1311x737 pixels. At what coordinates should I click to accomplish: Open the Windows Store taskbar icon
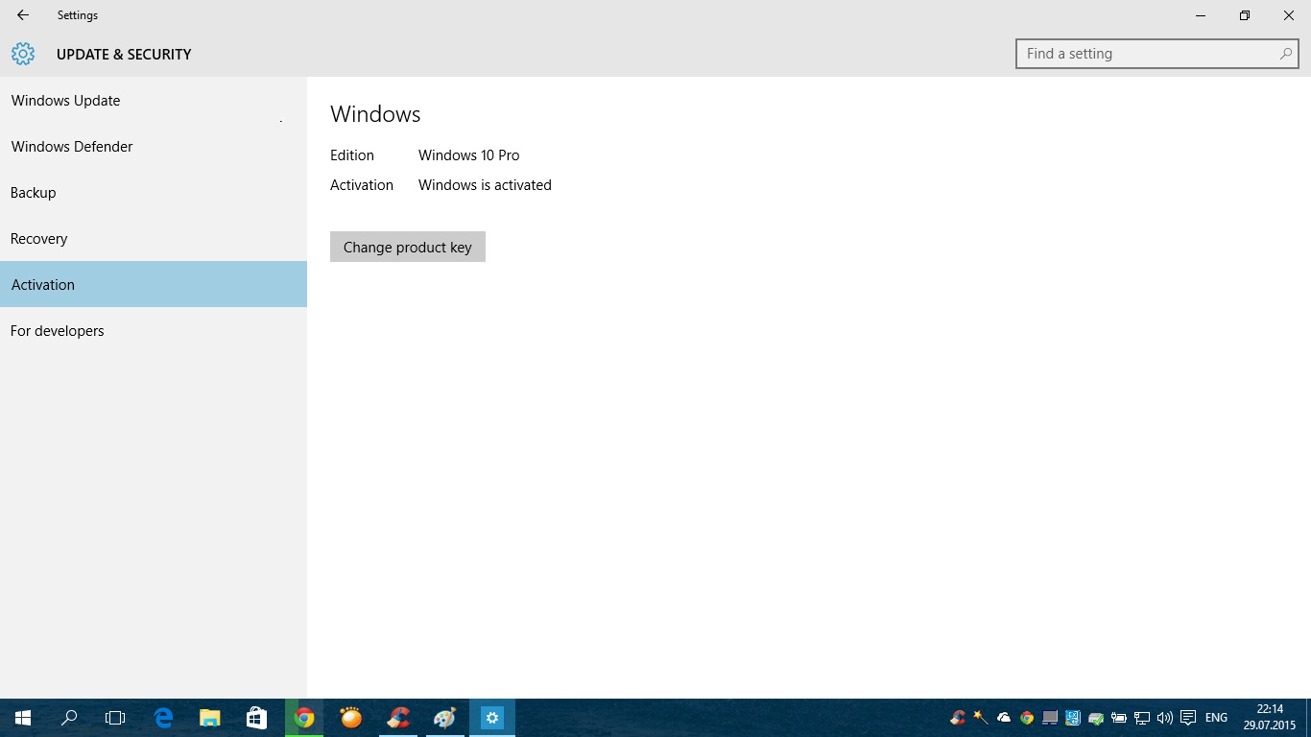pos(256,718)
